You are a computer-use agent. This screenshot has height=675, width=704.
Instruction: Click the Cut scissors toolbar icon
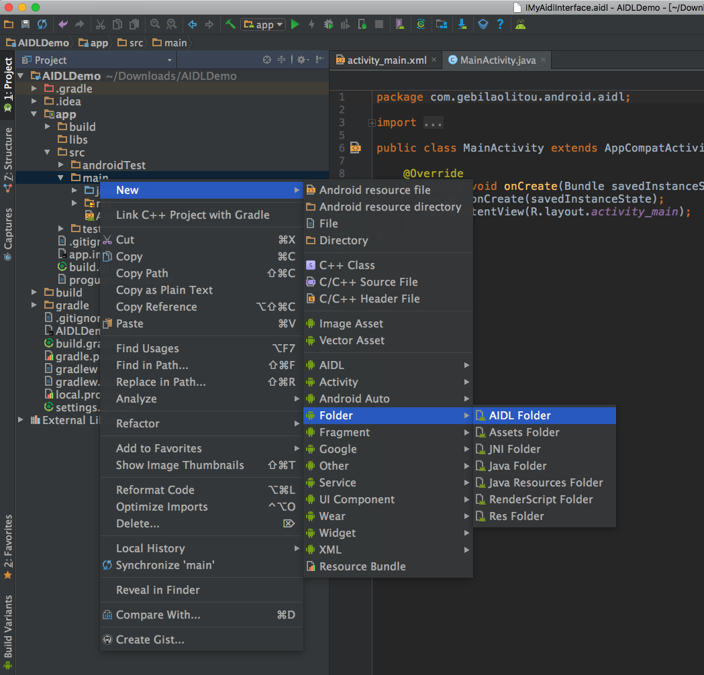(x=101, y=24)
